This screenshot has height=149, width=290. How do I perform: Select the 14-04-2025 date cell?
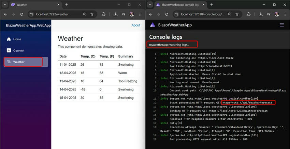pos(68,89)
